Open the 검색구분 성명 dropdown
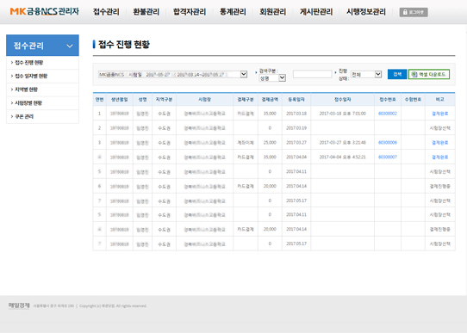 click(x=272, y=78)
